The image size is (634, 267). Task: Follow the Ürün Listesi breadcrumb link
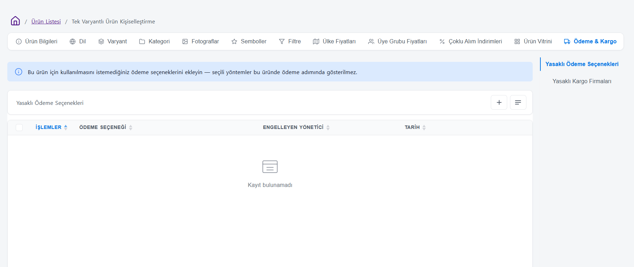coord(46,21)
